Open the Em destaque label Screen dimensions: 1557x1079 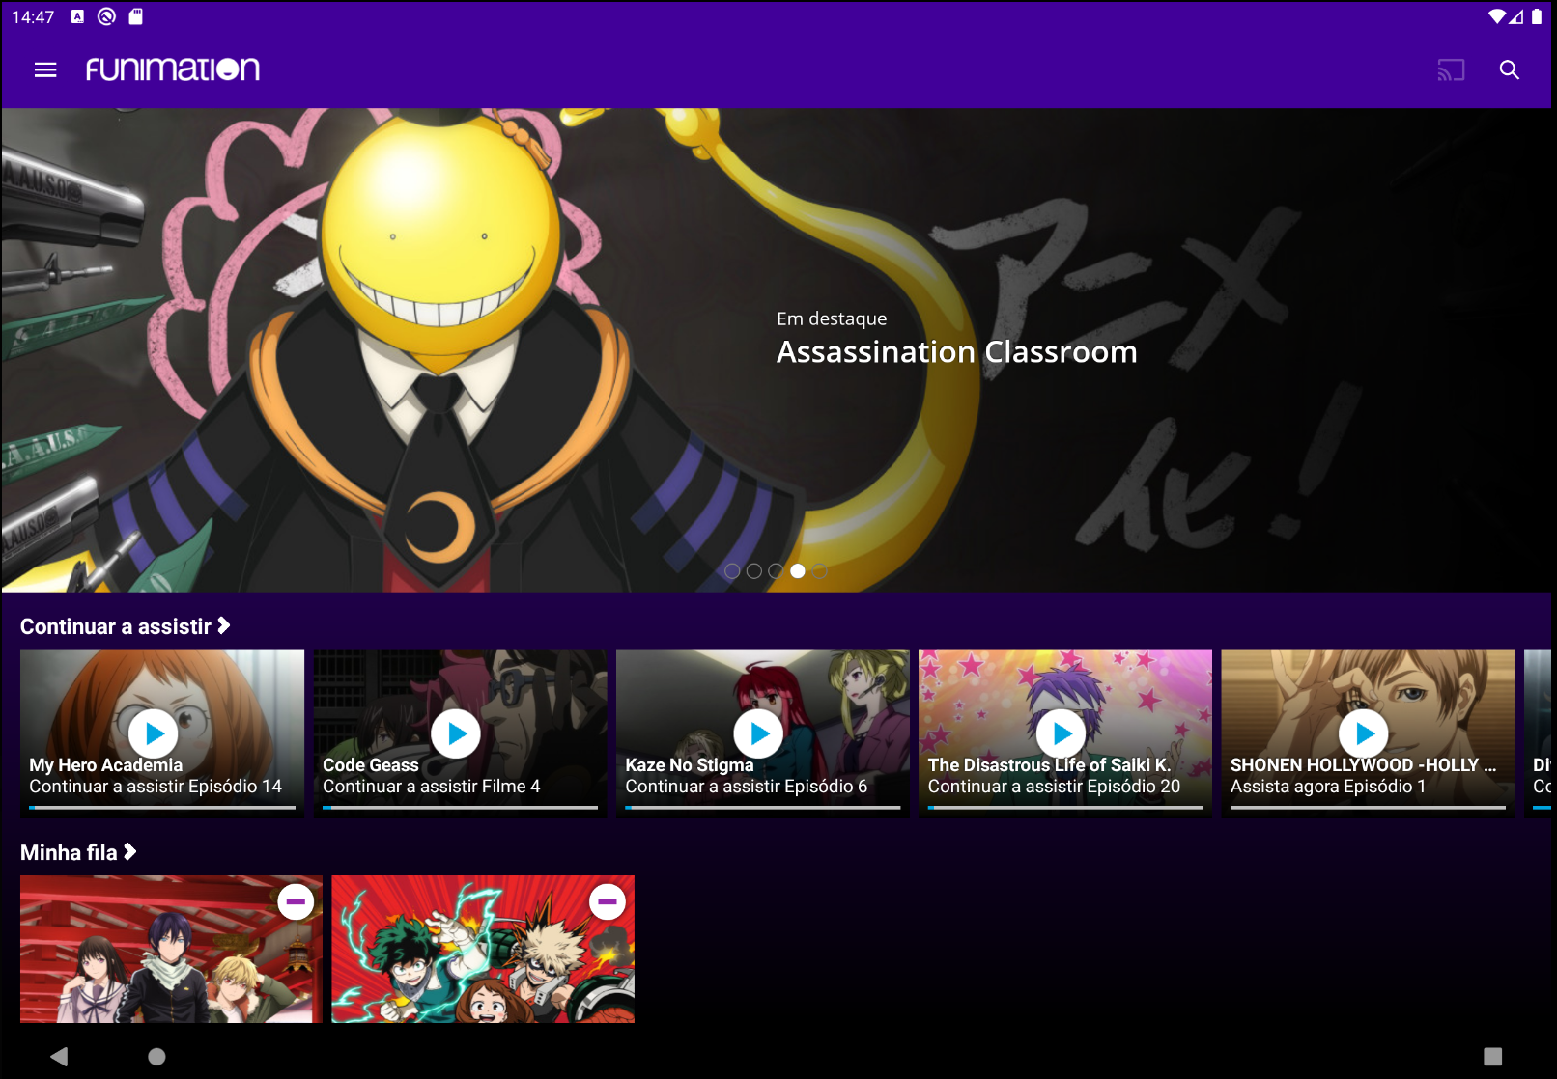click(x=832, y=318)
